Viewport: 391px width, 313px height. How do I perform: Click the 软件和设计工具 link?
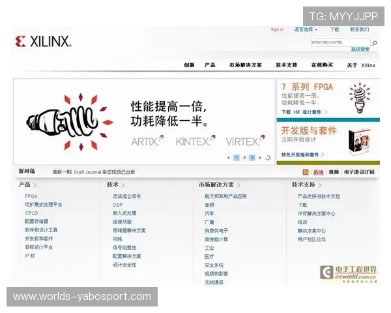(41, 230)
